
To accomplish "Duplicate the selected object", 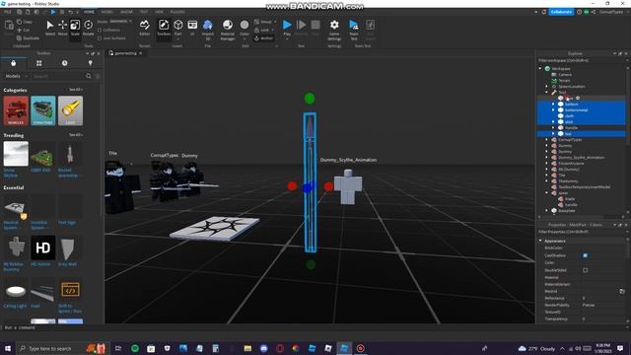I will click(x=28, y=38).
